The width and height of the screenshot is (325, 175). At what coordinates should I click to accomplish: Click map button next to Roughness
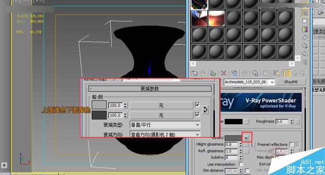[297, 122]
